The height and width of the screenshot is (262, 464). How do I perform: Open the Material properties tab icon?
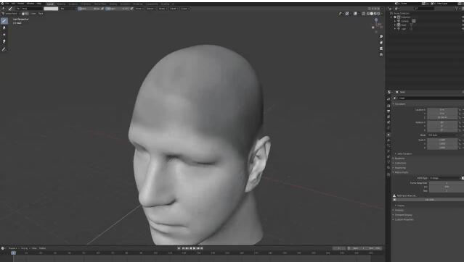[388, 168]
